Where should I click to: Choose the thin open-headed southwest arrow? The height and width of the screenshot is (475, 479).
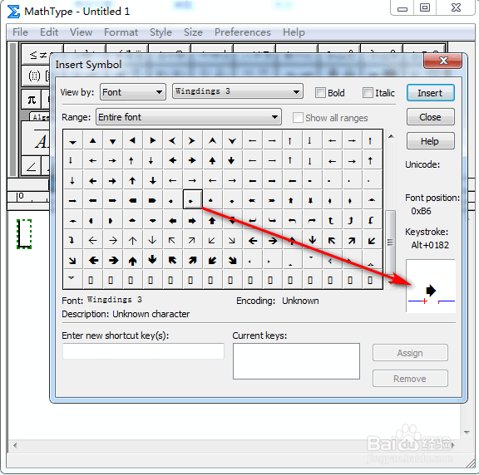pos(213,241)
